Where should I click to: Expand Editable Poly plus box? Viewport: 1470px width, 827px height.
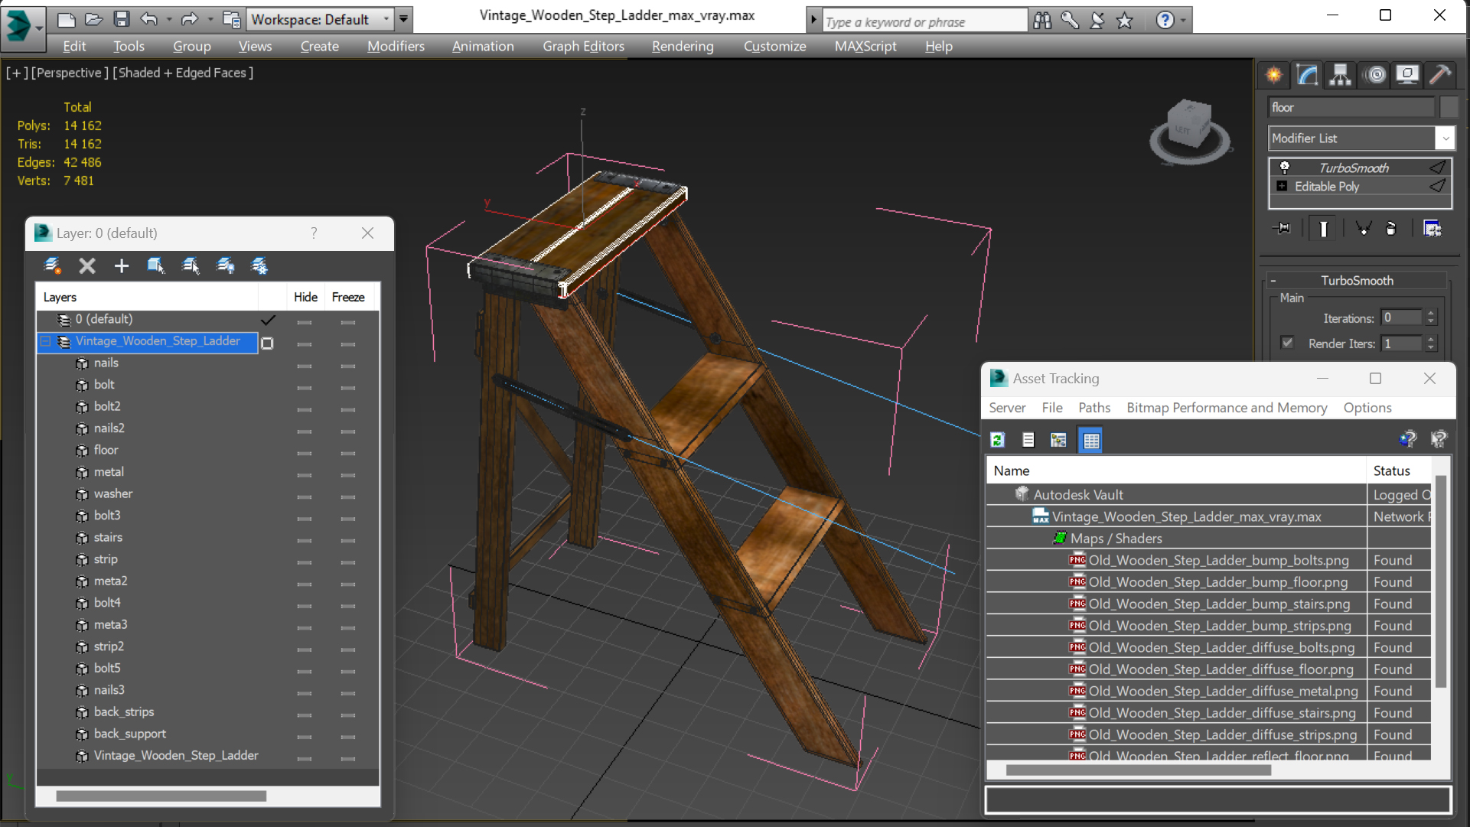[1282, 186]
